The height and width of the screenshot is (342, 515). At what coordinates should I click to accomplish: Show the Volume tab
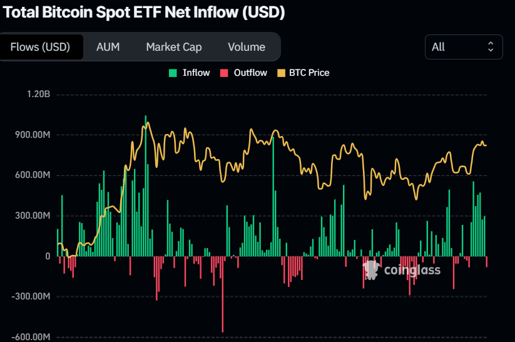(x=246, y=47)
